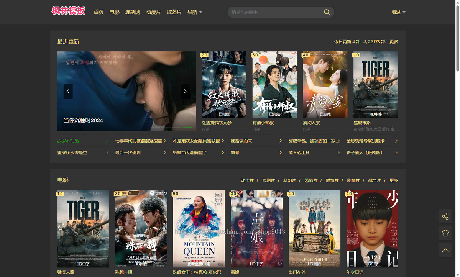Image resolution: width=460 pixels, height=277 pixels.
Task: Open 动作片 category link
Action: pyautogui.click(x=247, y=180)
